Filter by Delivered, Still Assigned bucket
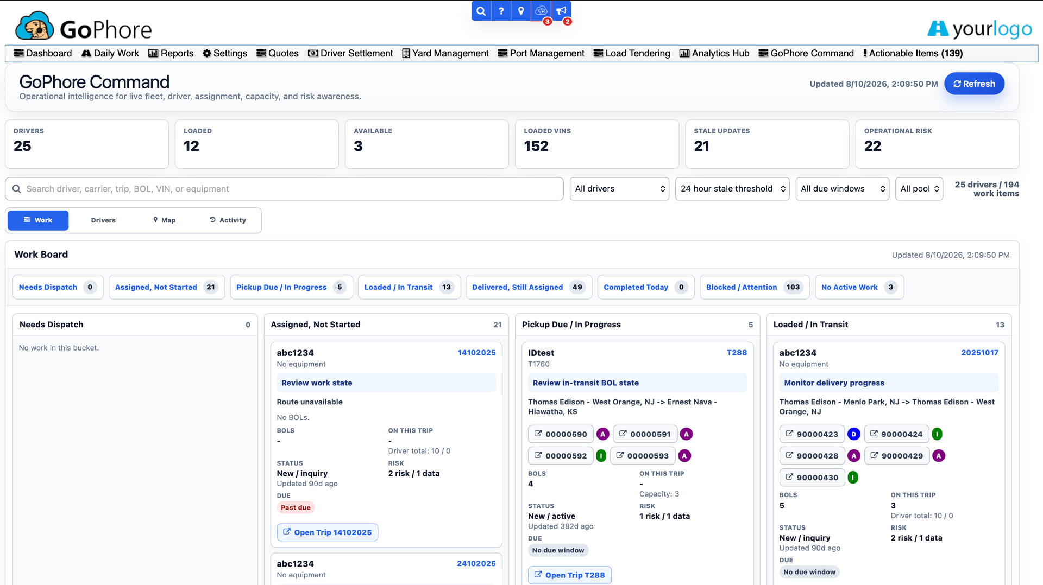 pyautogui.click(x=529, y=287)
